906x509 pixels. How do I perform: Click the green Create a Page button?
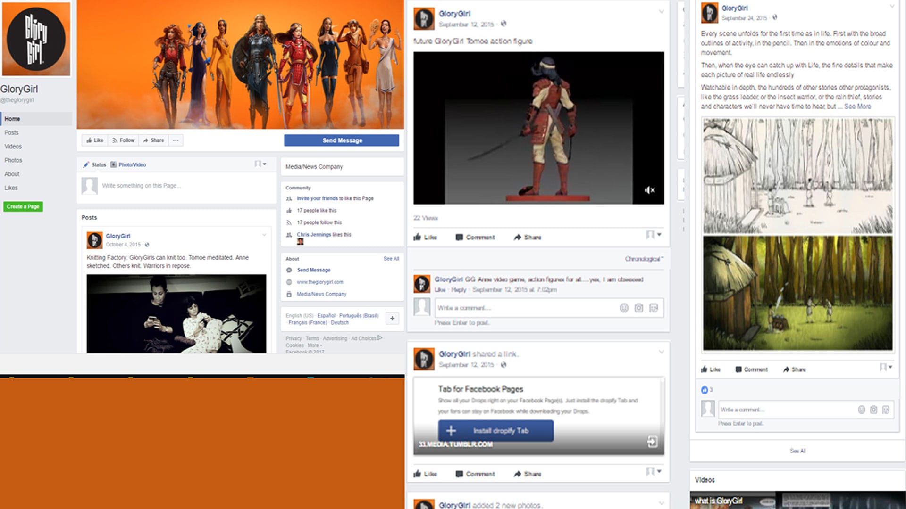tap(23, 206)
